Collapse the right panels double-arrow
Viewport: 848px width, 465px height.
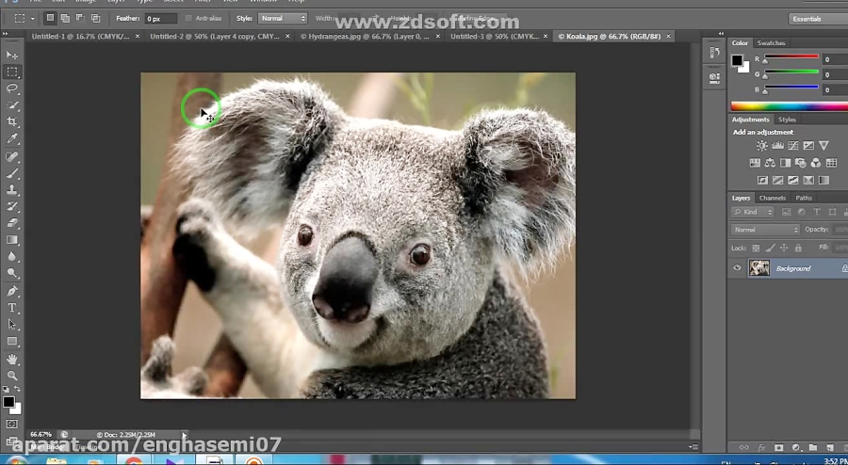pyautogui.click(x=721, y=34)
